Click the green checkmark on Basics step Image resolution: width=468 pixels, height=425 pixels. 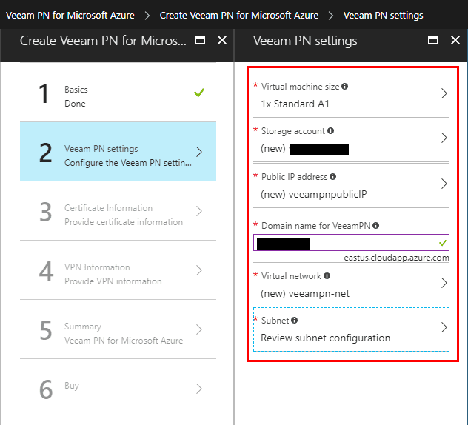pyautogui.click(x=199, y=93)
